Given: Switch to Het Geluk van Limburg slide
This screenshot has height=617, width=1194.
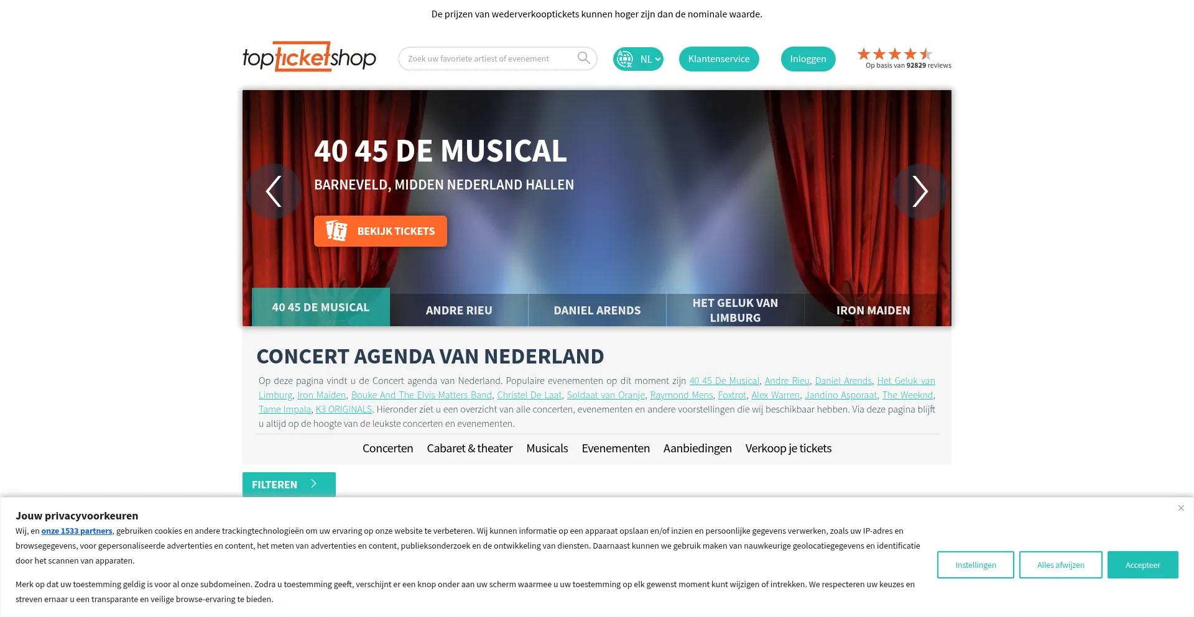Looking at the screenshot, I should coord(735,310).
